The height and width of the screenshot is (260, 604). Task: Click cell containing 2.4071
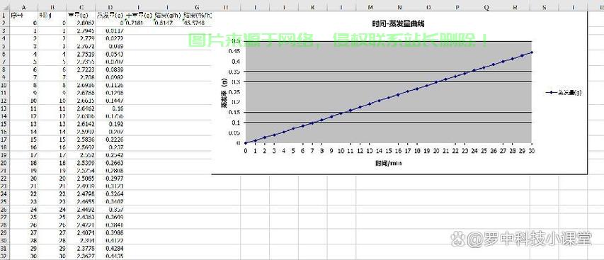[x=81, y=233]
